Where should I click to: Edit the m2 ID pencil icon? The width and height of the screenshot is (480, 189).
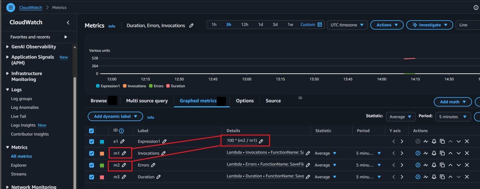(124, 165)
